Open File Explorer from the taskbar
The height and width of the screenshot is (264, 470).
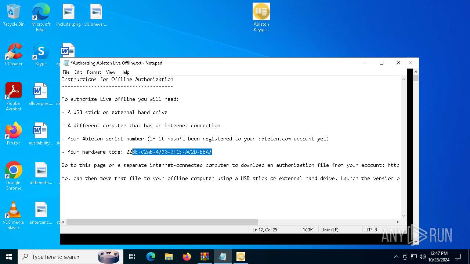click(x=169, y=257)
